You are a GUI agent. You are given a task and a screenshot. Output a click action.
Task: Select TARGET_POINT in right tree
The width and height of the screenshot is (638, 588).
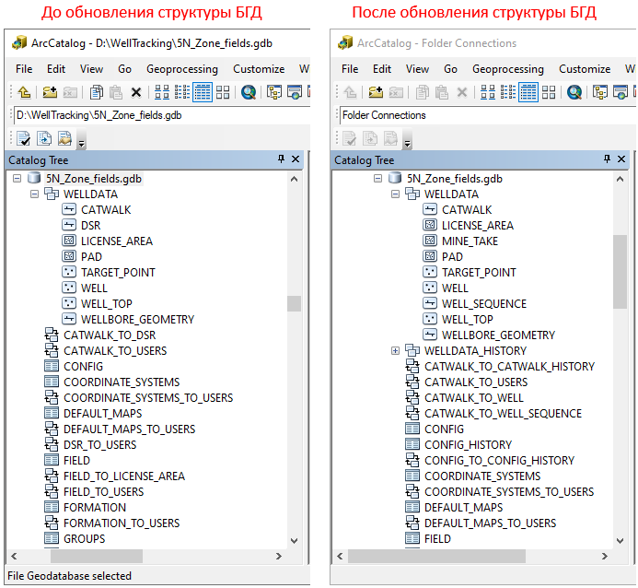pos(479,273)
